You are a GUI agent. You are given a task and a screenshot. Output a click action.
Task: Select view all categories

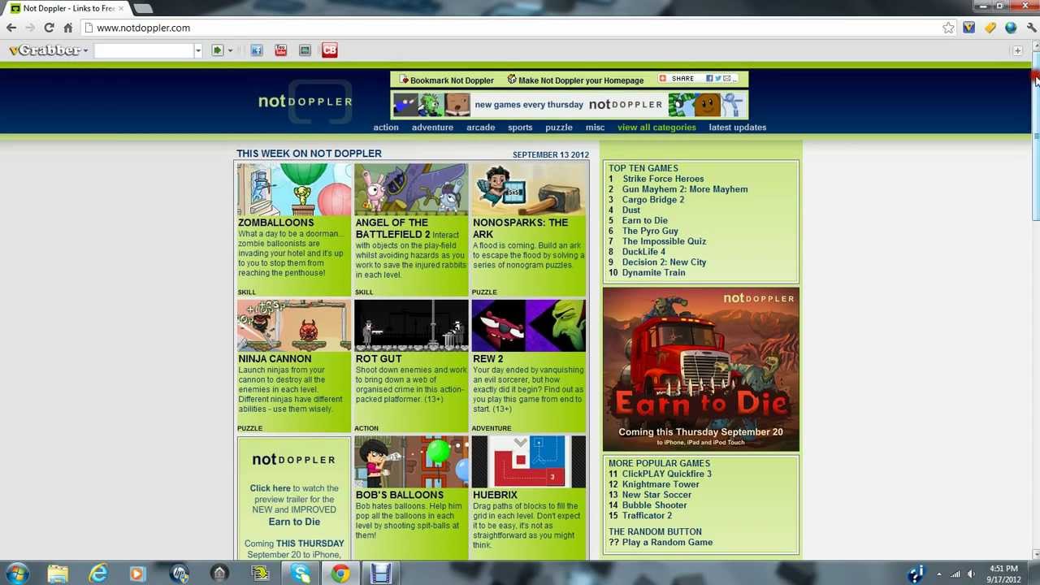(x=656, y=128)
